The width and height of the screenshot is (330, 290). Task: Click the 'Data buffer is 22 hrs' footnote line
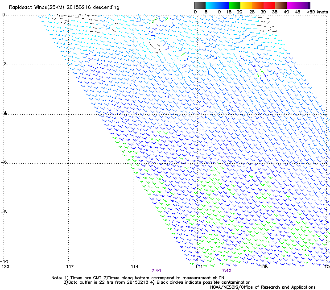click(x=157, y=282)
